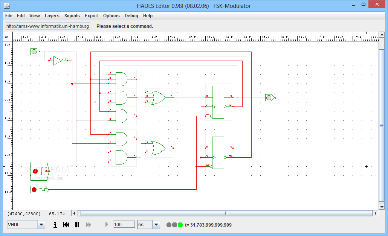This screenshot has height=236, width=388.
Task: Click the output pin Y on the right
Action: tap(269, 97)
